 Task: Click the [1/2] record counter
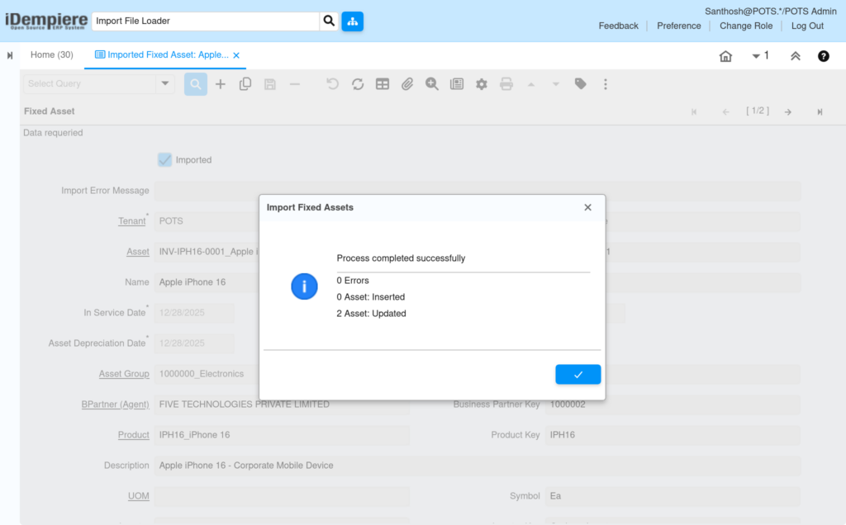[758, 111]
